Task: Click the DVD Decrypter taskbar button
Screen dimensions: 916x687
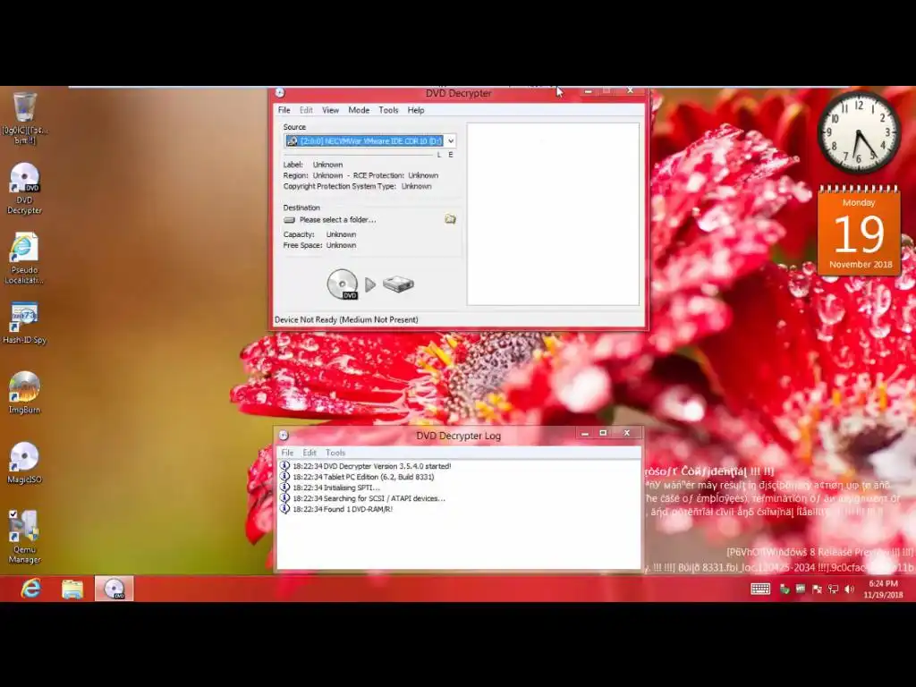Action: coord(114,589)
